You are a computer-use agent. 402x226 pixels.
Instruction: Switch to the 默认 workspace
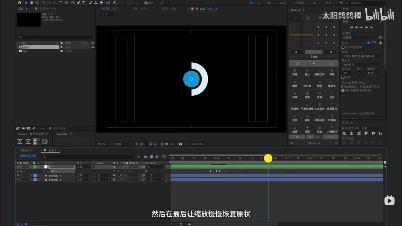(x=252, y=3)
